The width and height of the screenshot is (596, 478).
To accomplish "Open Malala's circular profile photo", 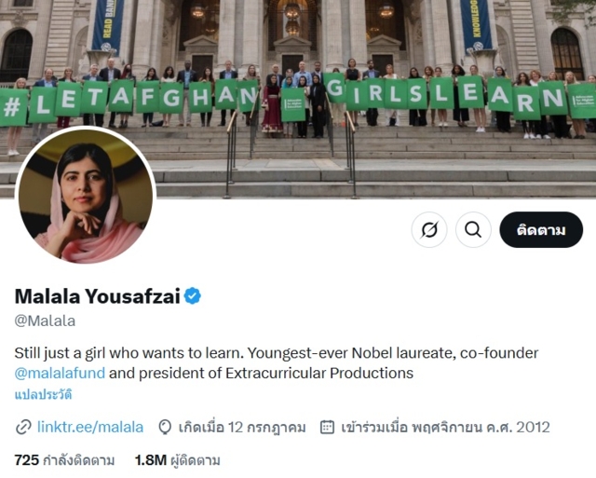I will pos(86,195).
